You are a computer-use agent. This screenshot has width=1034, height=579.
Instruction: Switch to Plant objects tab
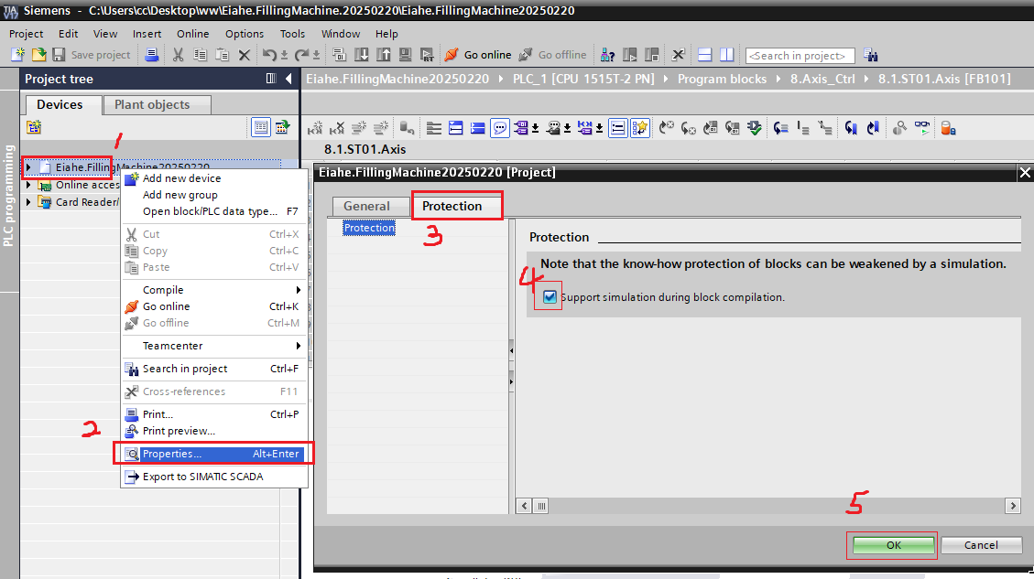coord(157,105)
